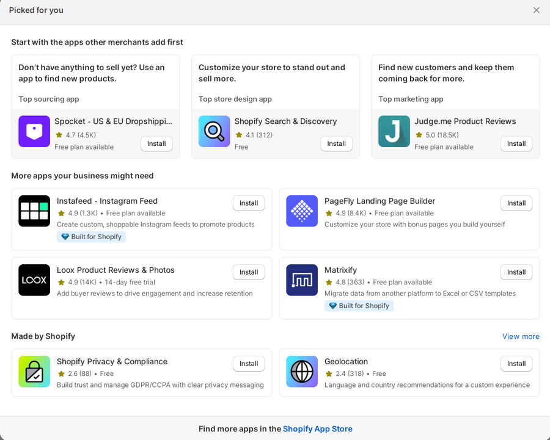Install the Matrixify app

(x=516, y=272)
